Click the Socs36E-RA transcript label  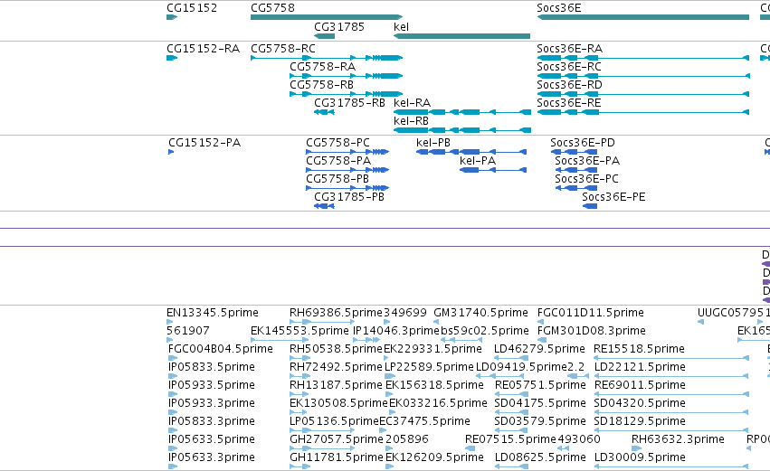(x=570, y=49)
